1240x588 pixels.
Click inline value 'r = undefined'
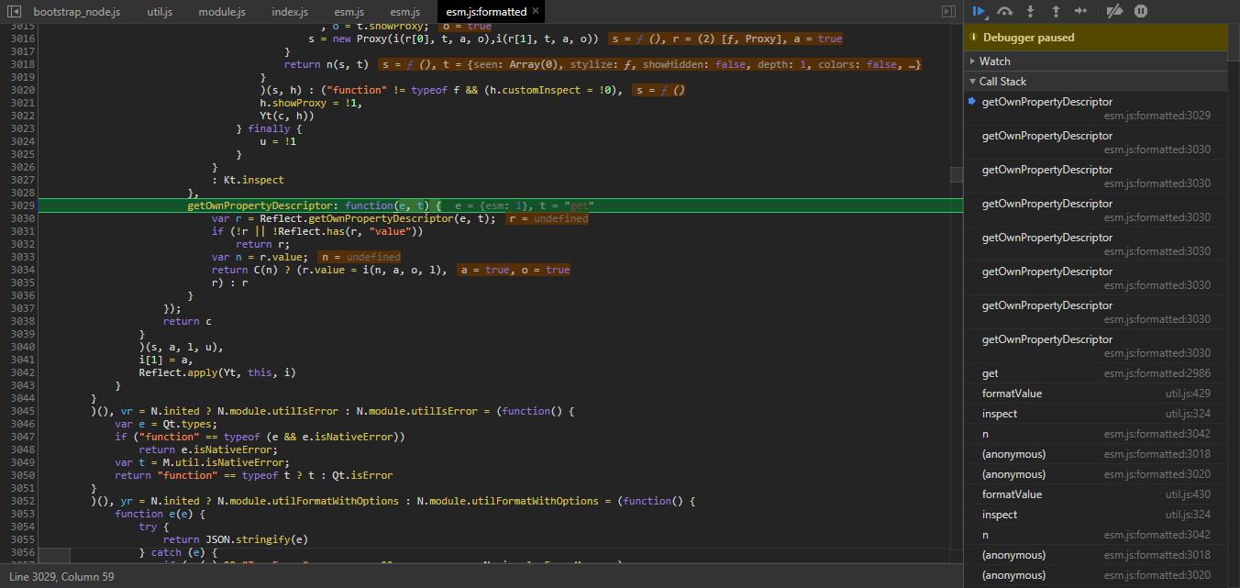coord(548,218)
